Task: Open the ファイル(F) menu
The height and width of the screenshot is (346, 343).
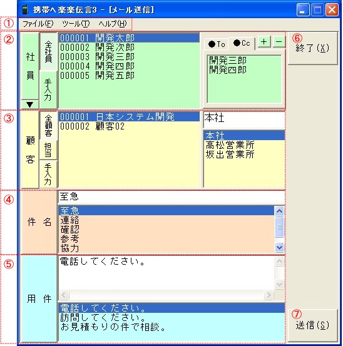Action: (x=38, y=24)
